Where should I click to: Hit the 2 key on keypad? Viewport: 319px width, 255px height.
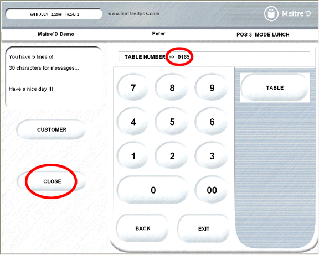(172, 155)
